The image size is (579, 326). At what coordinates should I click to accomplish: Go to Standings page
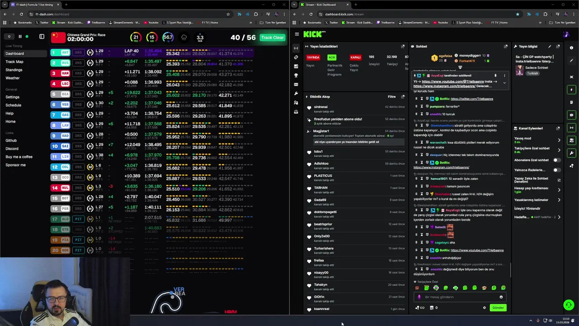14,70
